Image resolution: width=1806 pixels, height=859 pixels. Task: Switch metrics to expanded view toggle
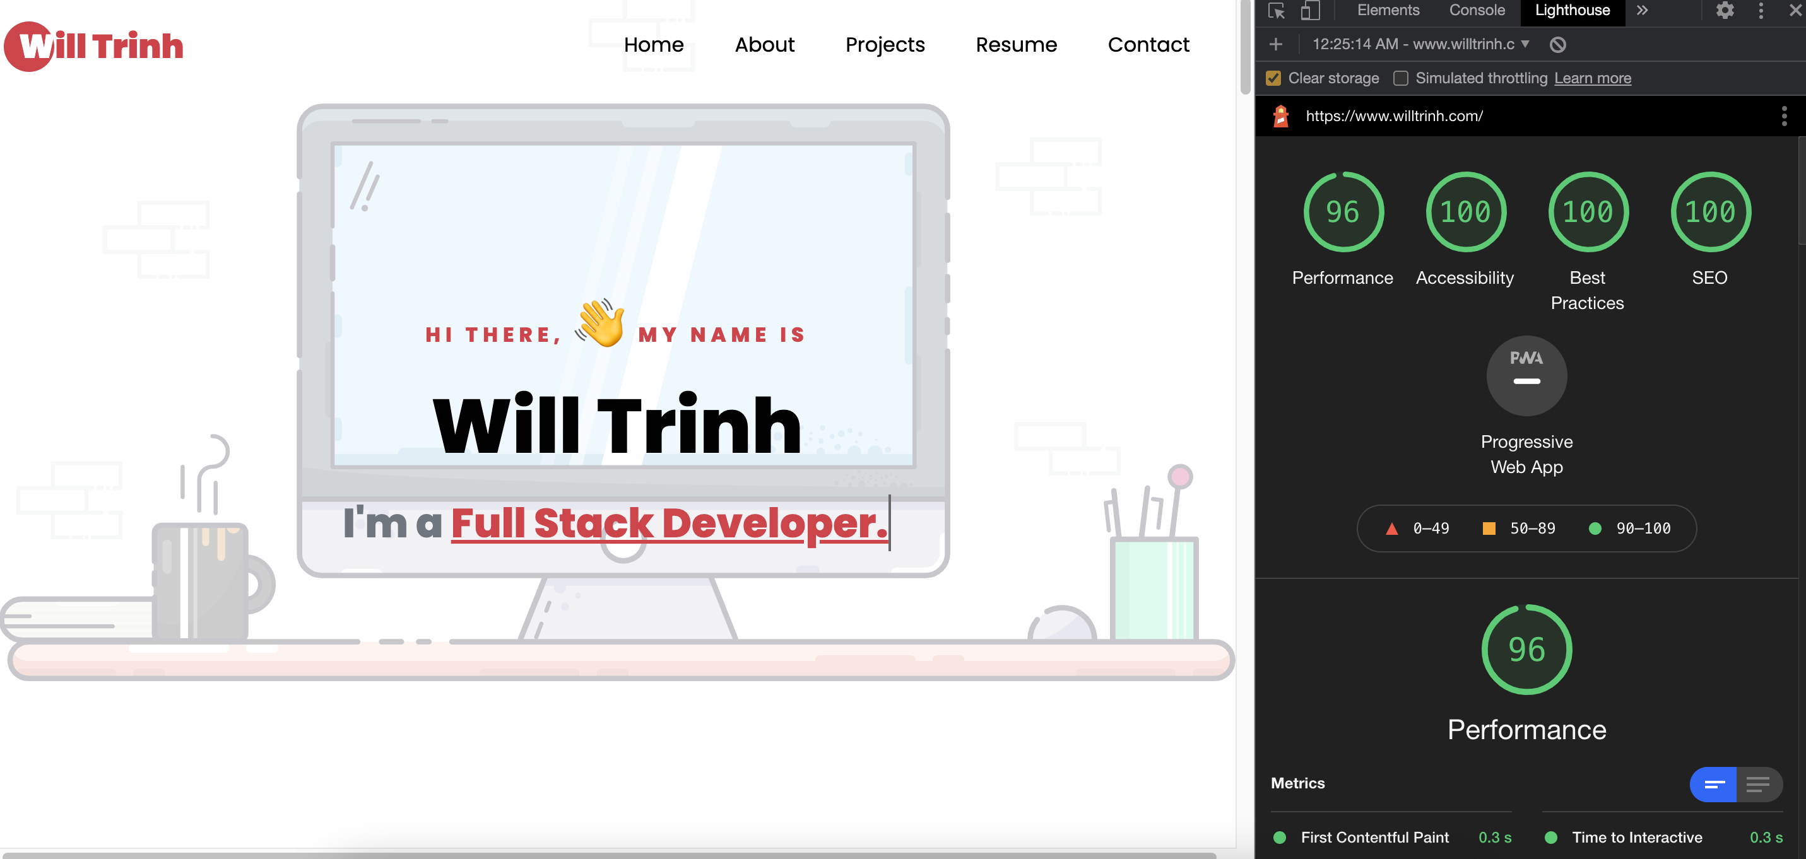(x=1758, y=784)
